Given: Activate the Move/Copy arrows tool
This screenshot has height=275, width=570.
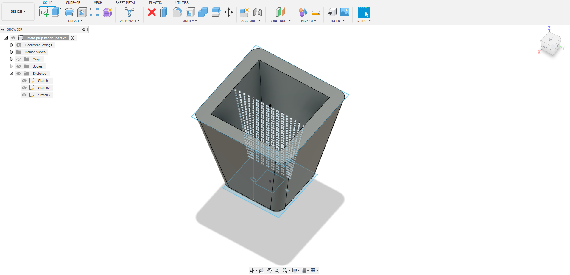Looking at the screenshot, I should 229,12.
